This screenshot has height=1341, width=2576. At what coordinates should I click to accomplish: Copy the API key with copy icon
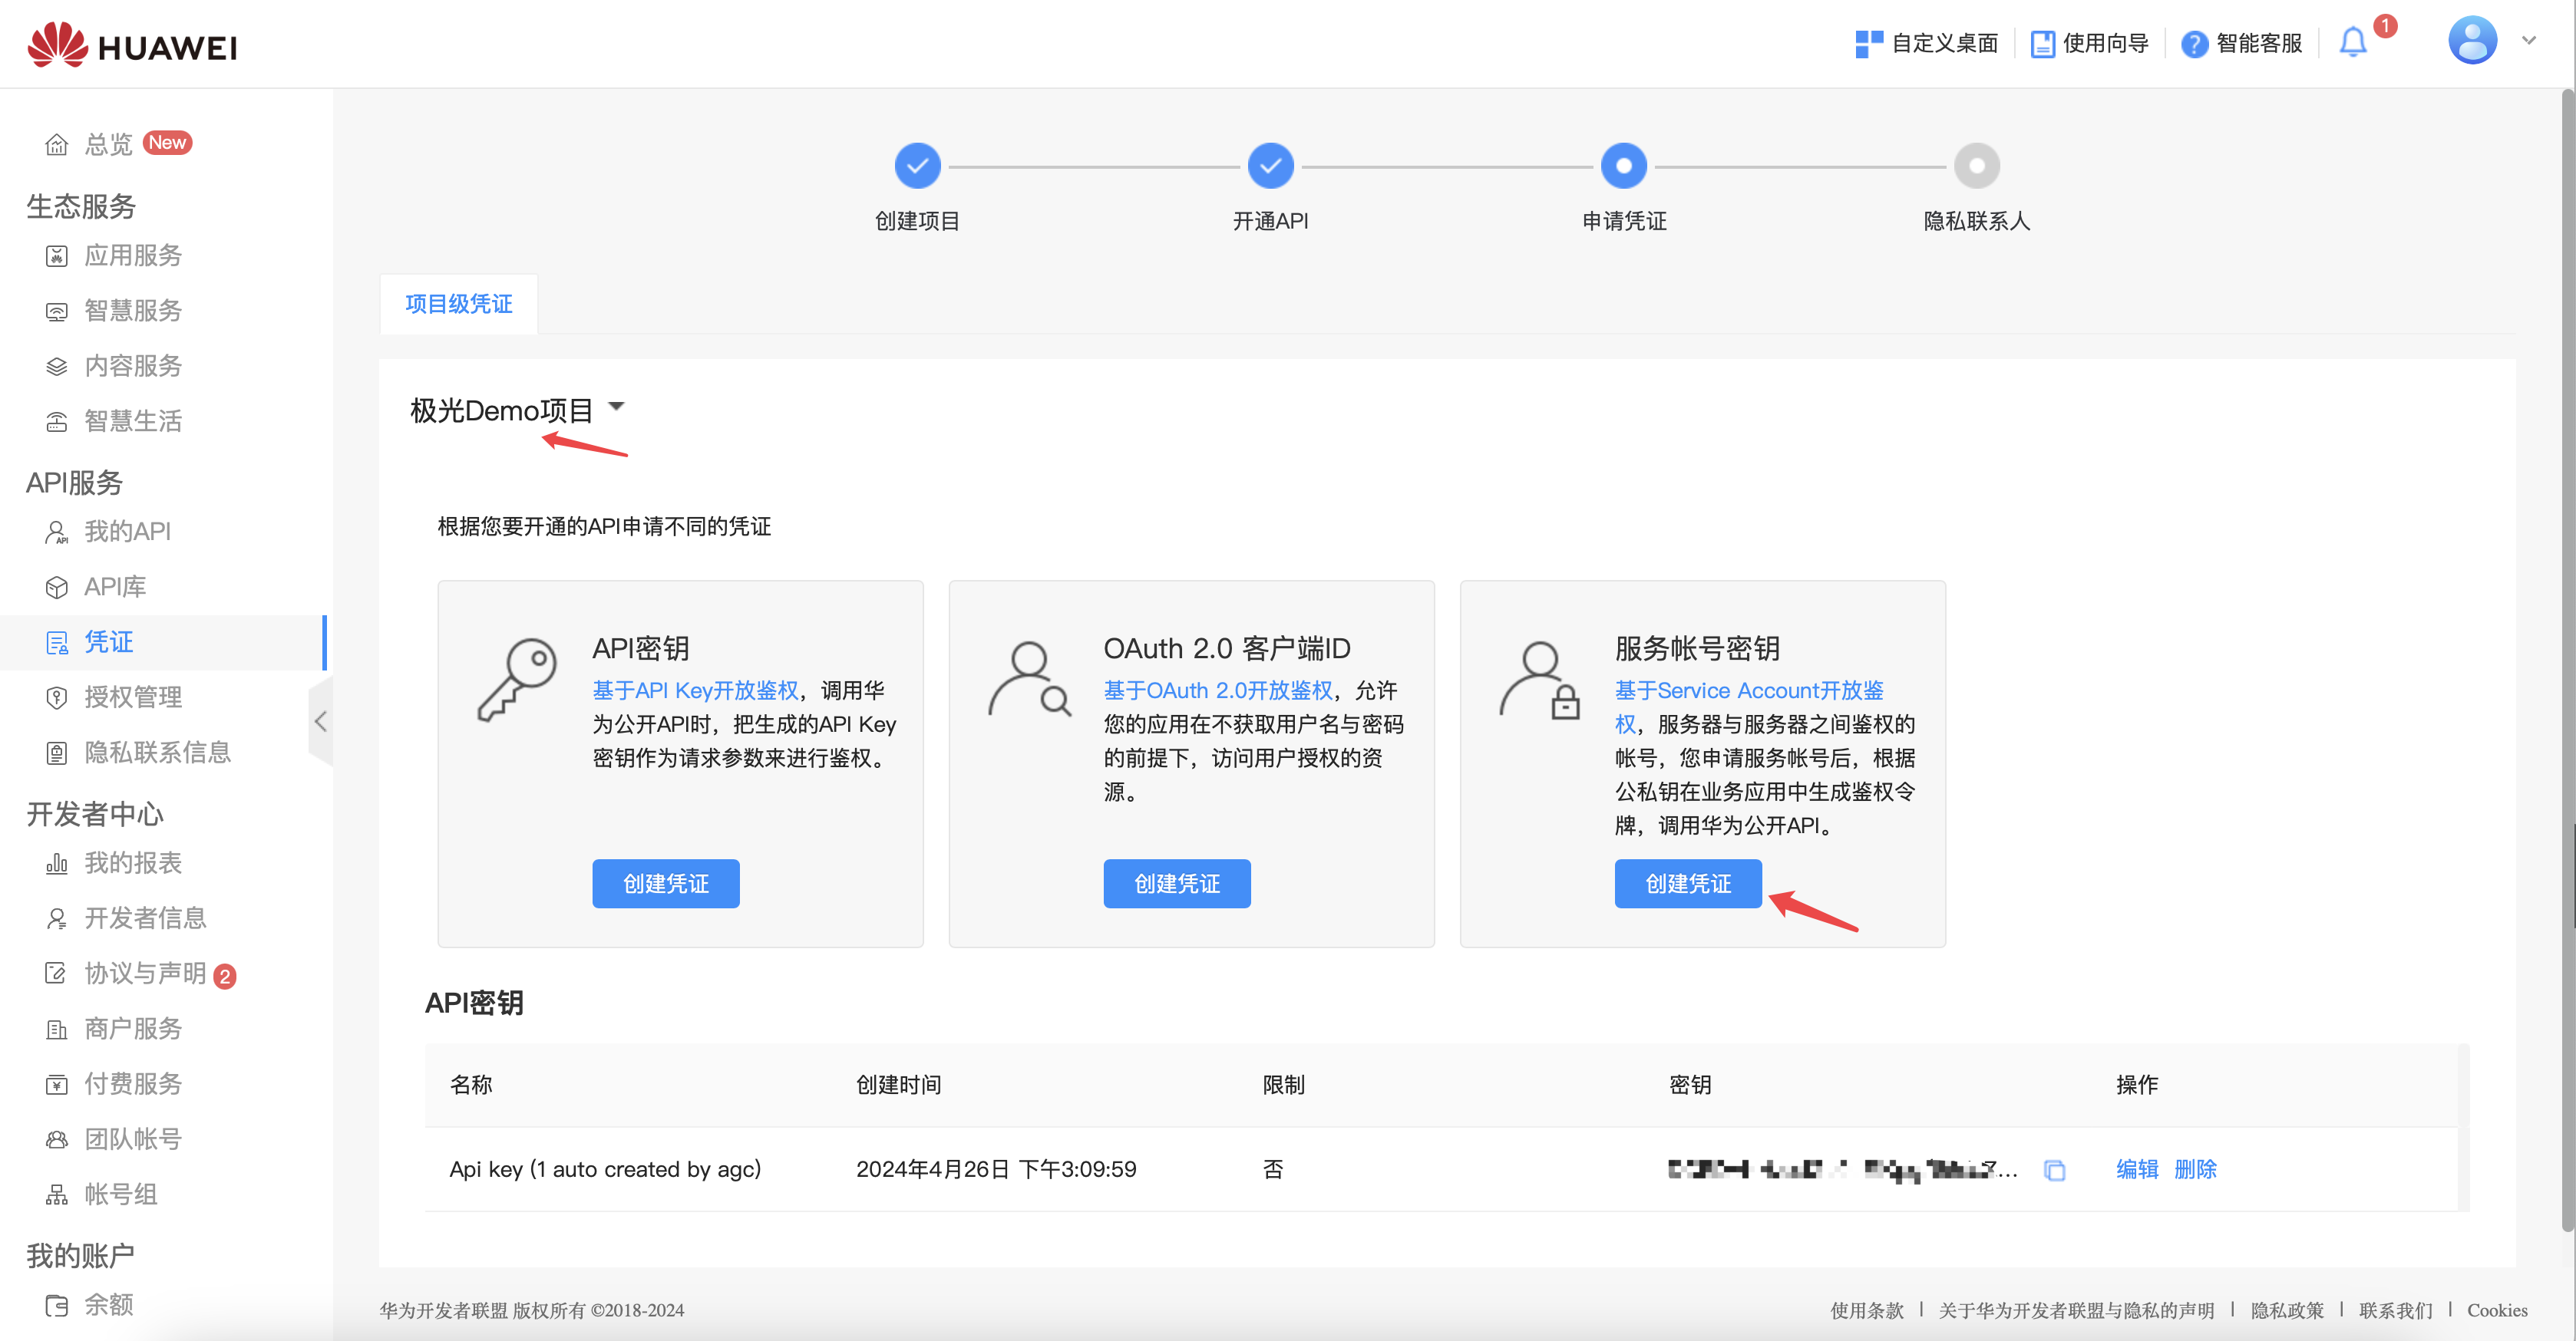coord(2054,1170)
